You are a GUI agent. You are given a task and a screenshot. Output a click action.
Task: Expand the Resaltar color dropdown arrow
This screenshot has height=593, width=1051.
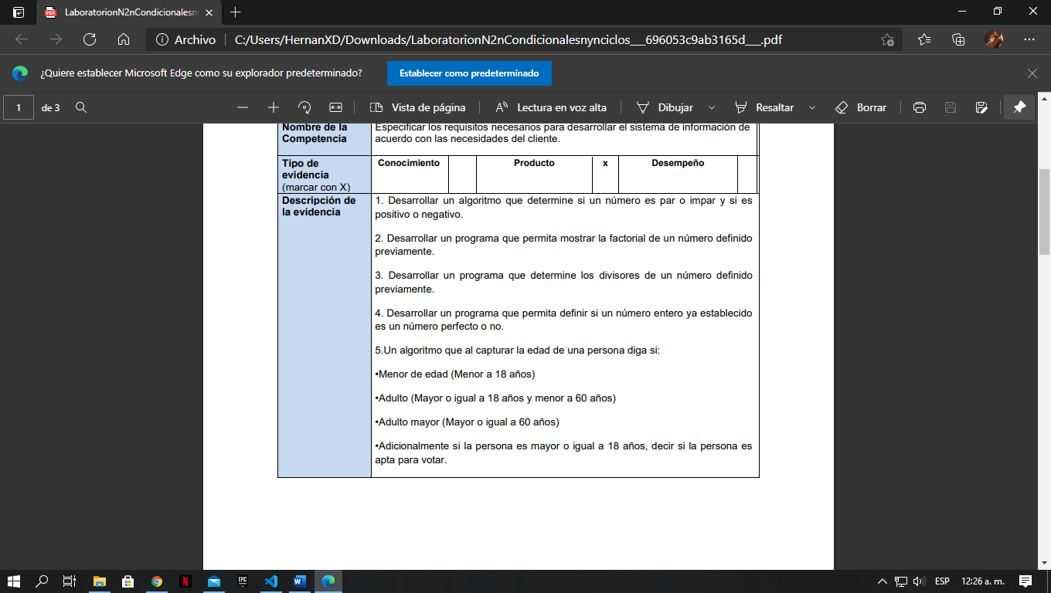click(x=812, y=107)
